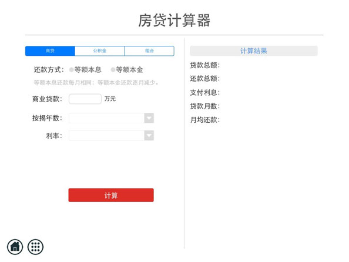Select the 贷款月数 result label
The width and height of the screenshot is (349, 262).
(x=205, y=106)
